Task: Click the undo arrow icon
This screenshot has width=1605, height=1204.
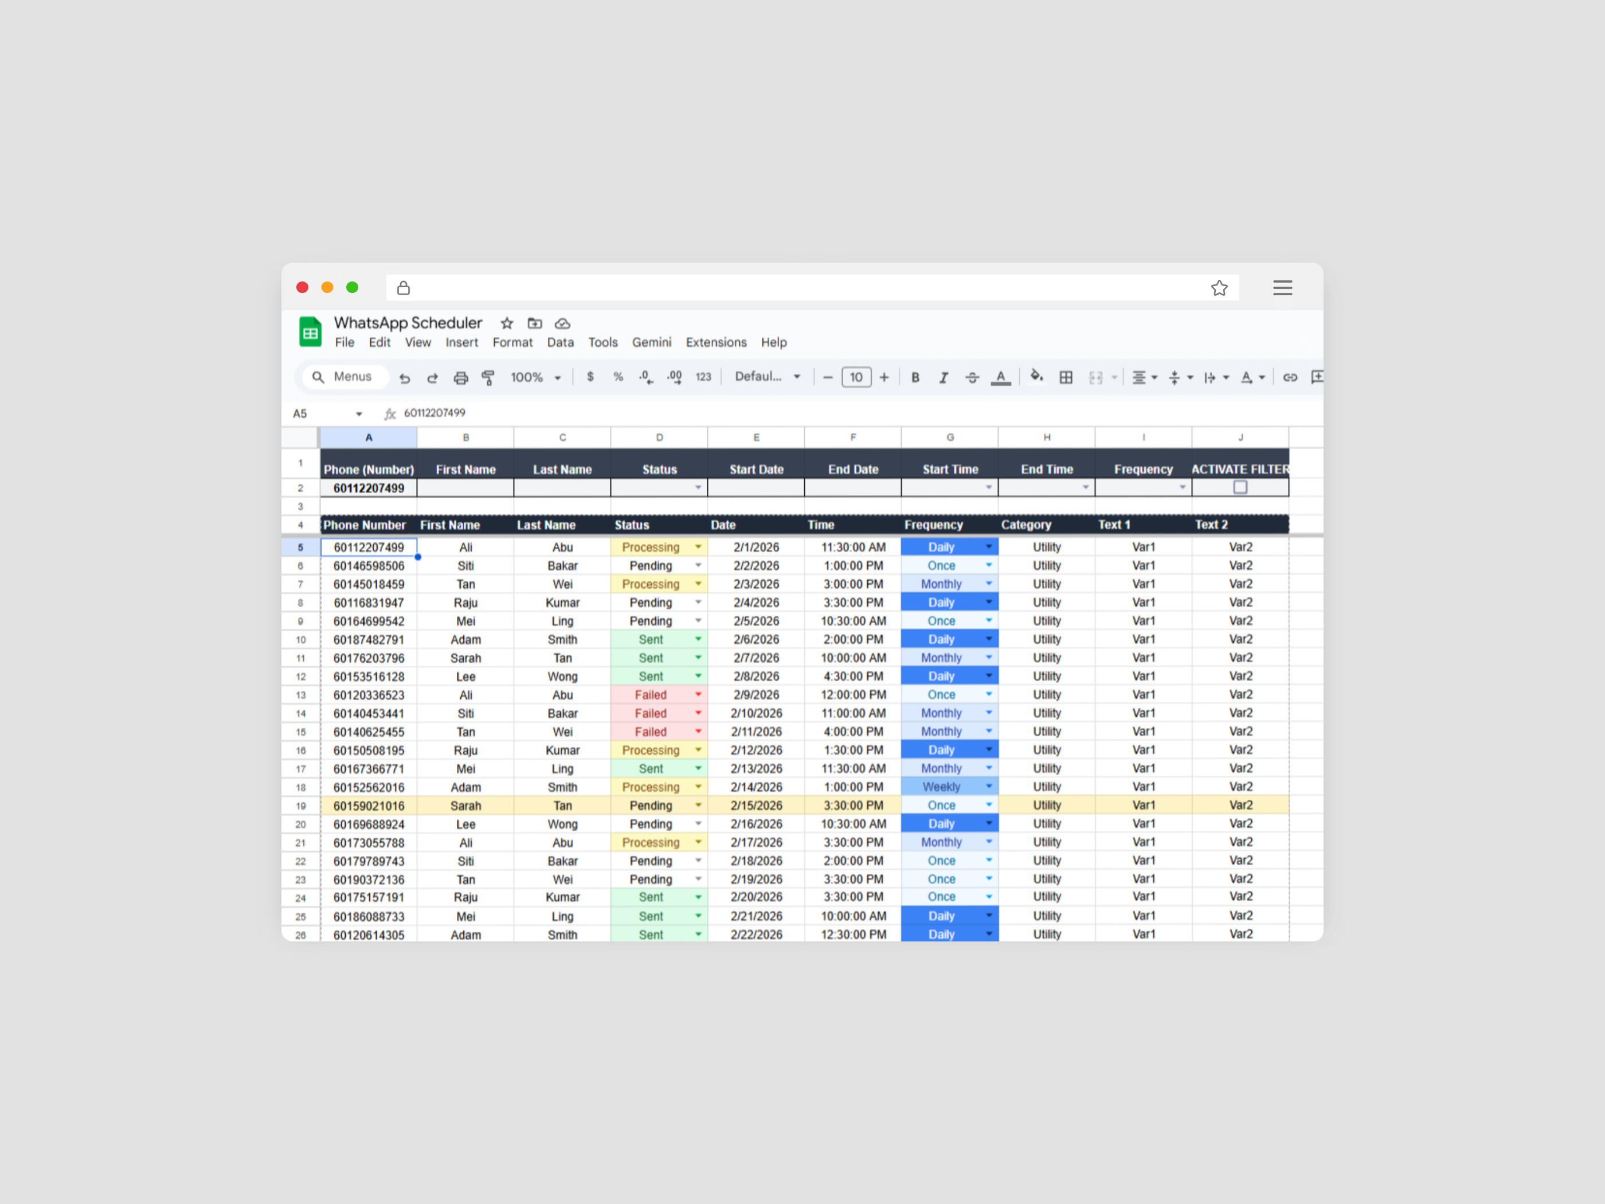Action: pyautogui.click(x=405, y=377)
